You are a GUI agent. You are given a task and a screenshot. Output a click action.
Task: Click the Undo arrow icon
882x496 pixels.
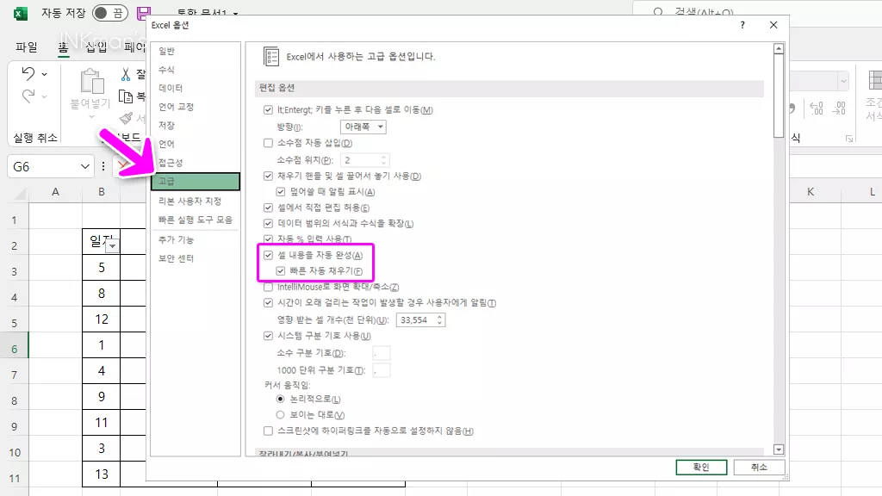28,73
